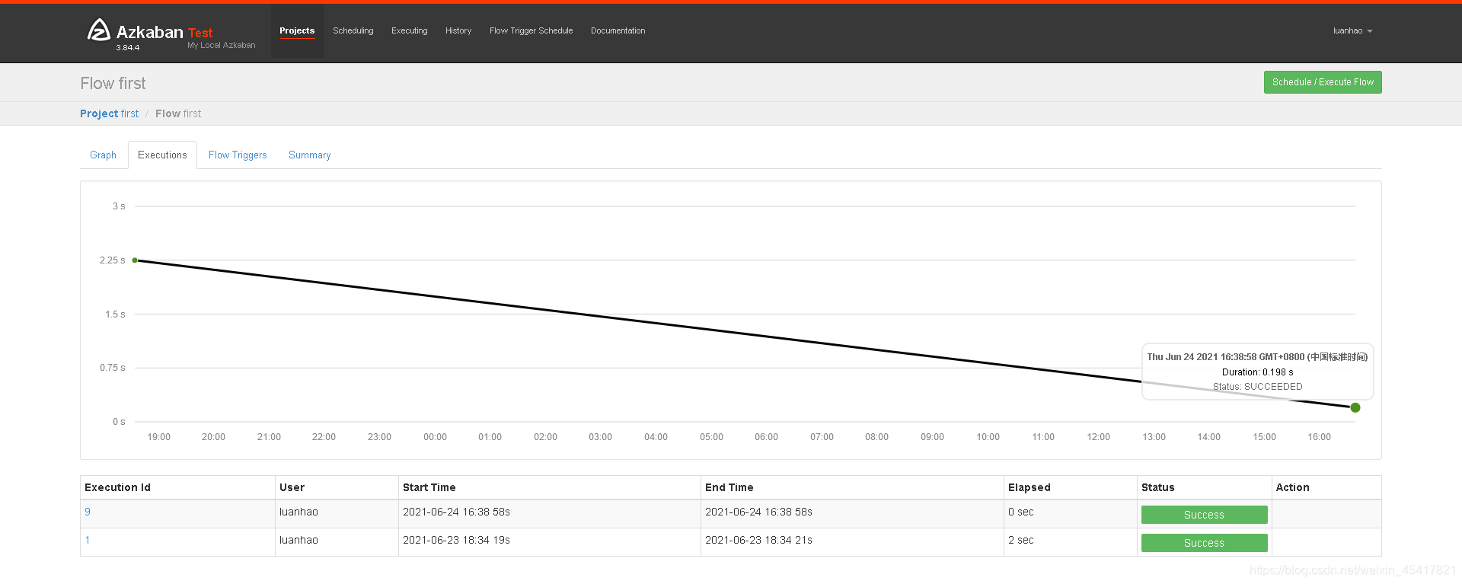Viewport: 1462px width, 584px height.
Task: Click Schedule / Execute Flow button
Action: click(1323, 82)
